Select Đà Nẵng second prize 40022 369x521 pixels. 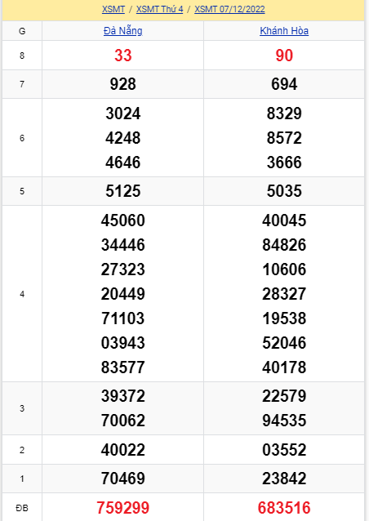(x=123, y=450)
